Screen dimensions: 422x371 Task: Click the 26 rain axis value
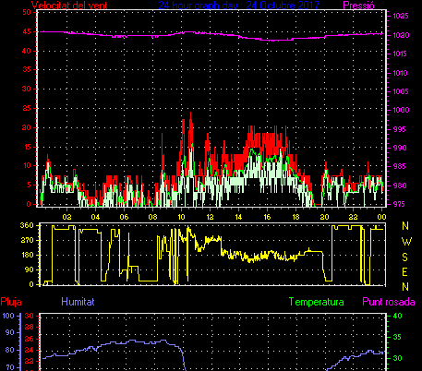(x=29, y=339)
